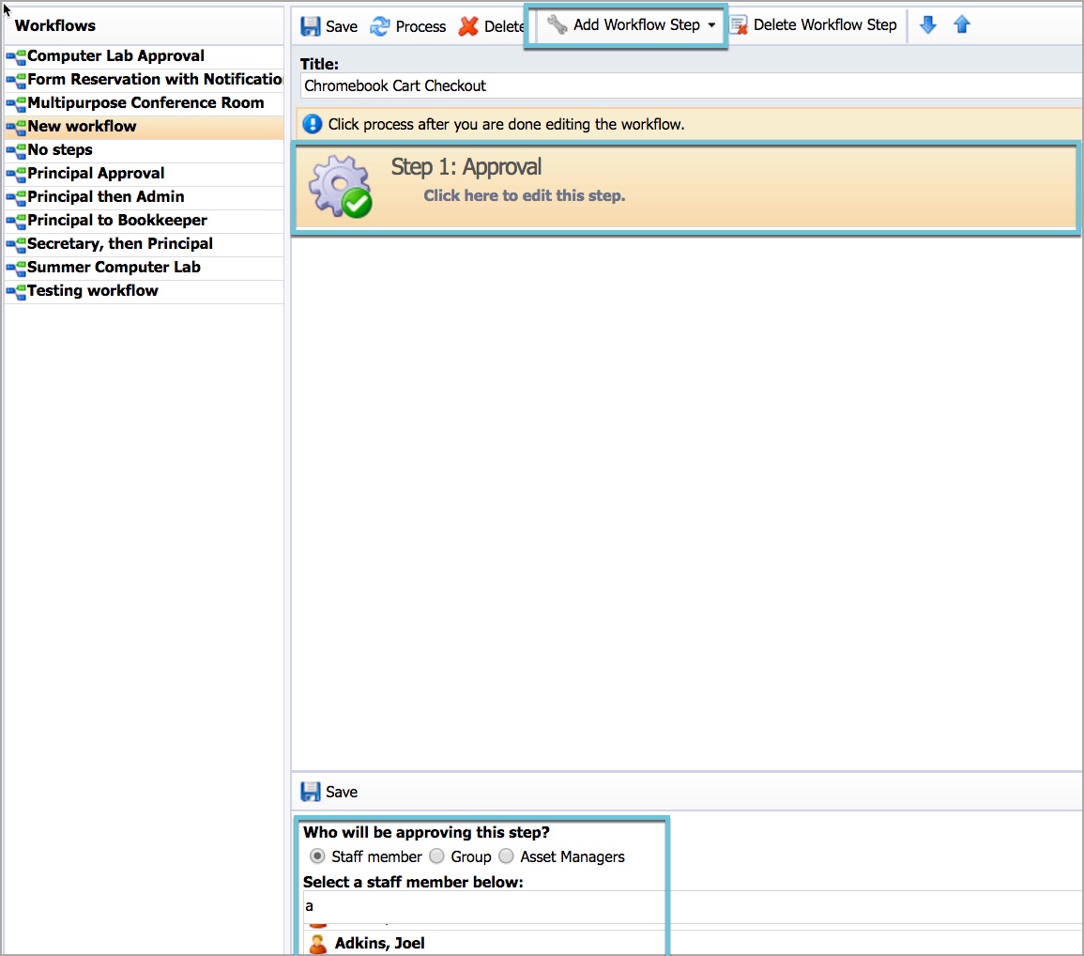Screen dimensions: 1084x956
Task: Click workflow icon next to Form Reservation with Notification
Action: 16,80
